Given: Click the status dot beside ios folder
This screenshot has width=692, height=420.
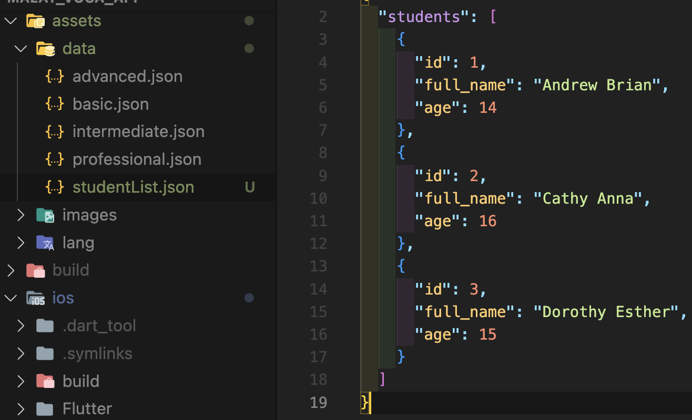Looking at the screenshot, I should point(249,298).
